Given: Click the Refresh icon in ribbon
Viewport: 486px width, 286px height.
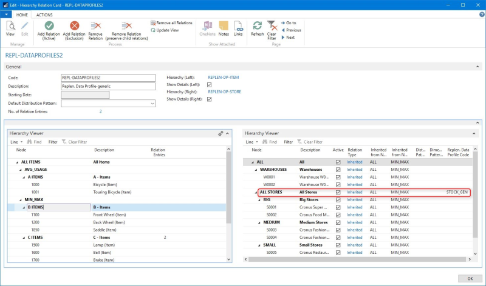Looking at the screenshot, I should pyautogui.click(x=257, y=25).
